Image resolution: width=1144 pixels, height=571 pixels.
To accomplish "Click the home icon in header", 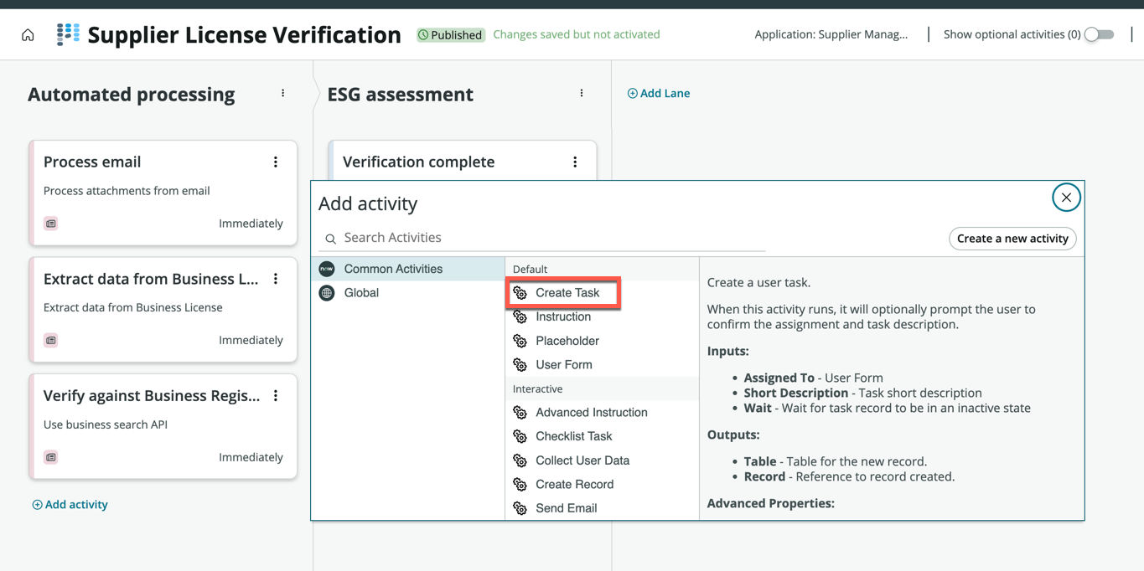I will [28, 35].
